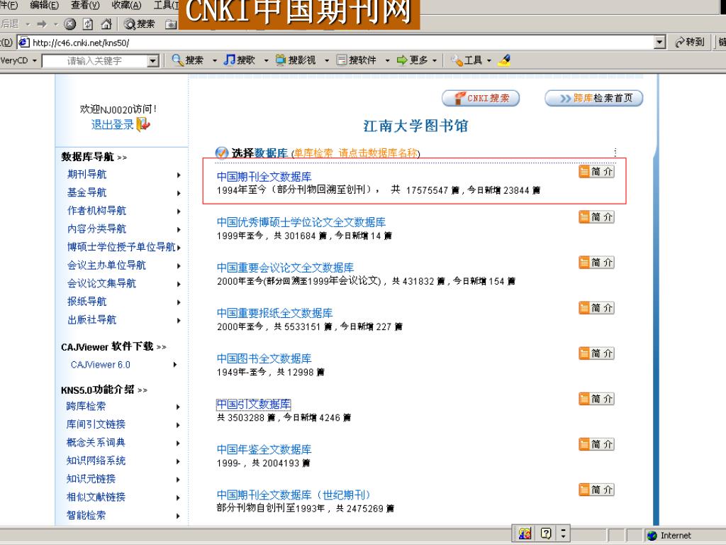Open 中国期刊全文数据库 database link
This screenshot has width=726, height=545.
coord(264,177)
